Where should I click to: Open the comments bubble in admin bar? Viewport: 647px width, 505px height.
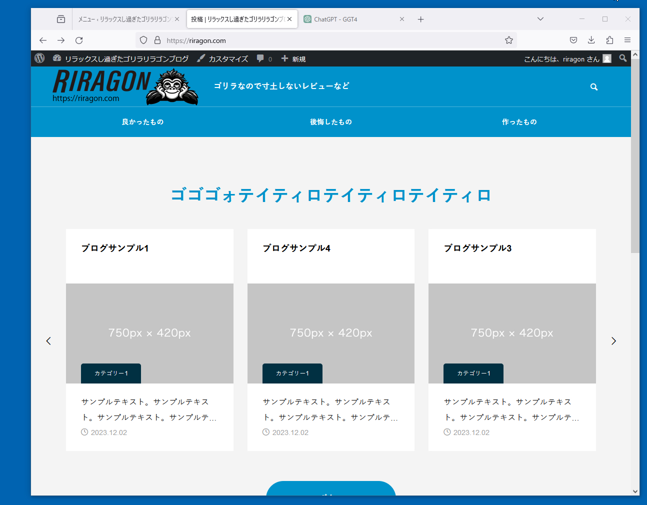[x=264, y=58]
